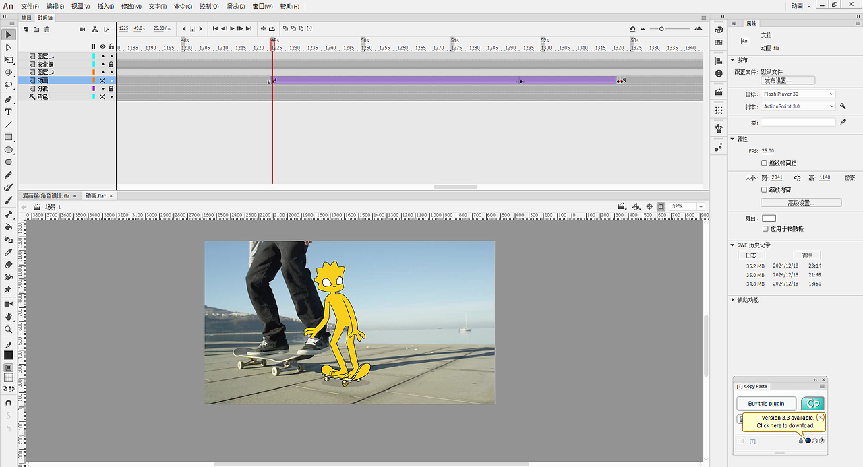This screenshot has width=863, height=467.
Task: Select the Hand tool
Action: (9, 317)
